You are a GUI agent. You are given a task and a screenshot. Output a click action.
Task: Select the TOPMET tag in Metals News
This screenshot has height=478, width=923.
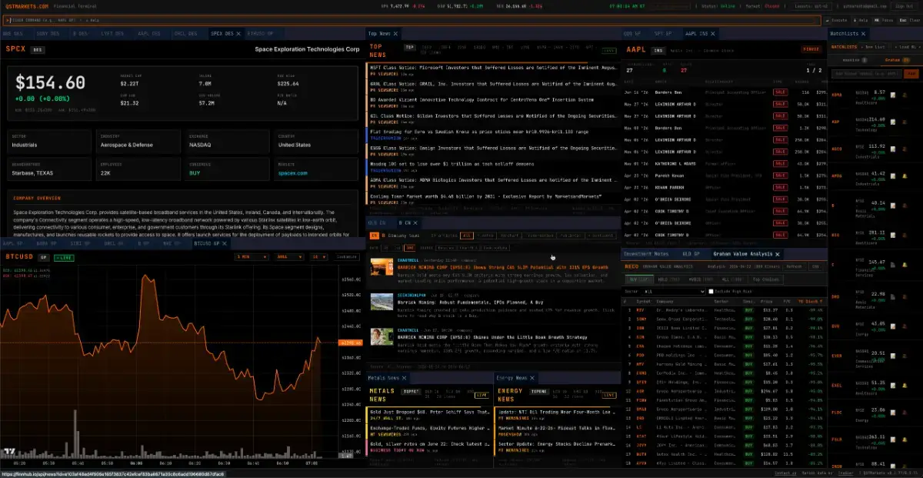tap(412, 392)
